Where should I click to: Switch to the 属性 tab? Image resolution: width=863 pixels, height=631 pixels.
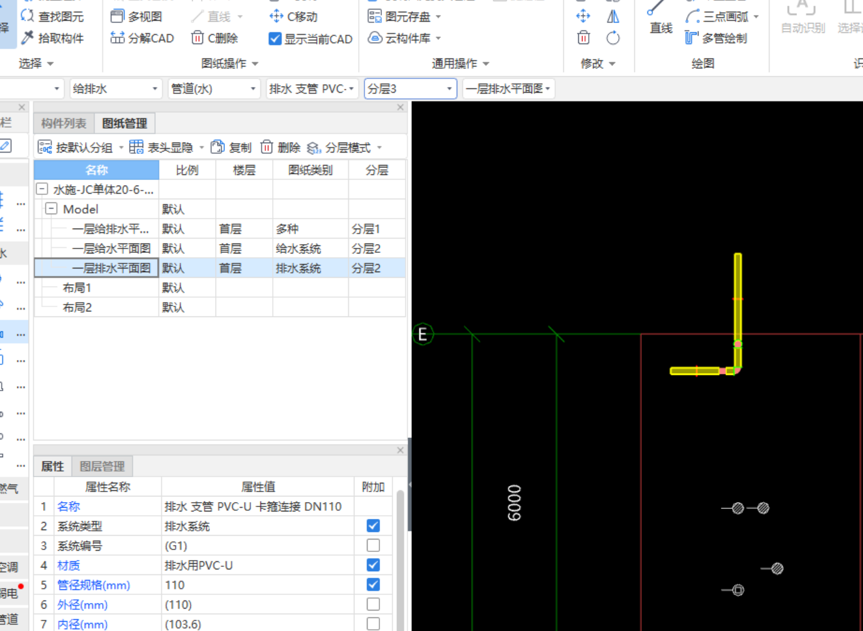tap(53, 466)
